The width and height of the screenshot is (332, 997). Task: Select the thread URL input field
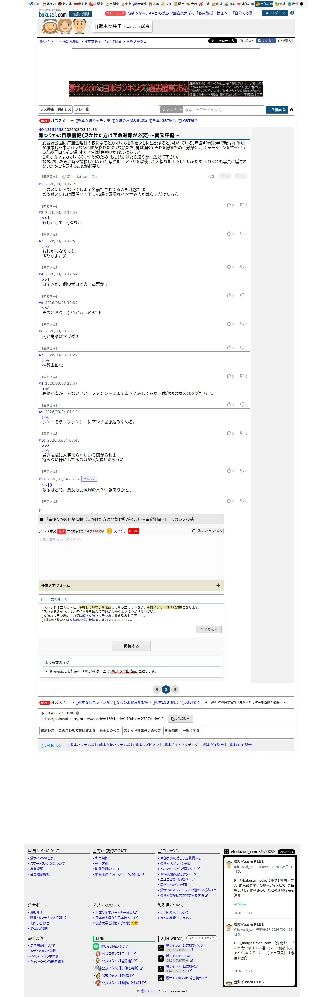click(103, 719)
